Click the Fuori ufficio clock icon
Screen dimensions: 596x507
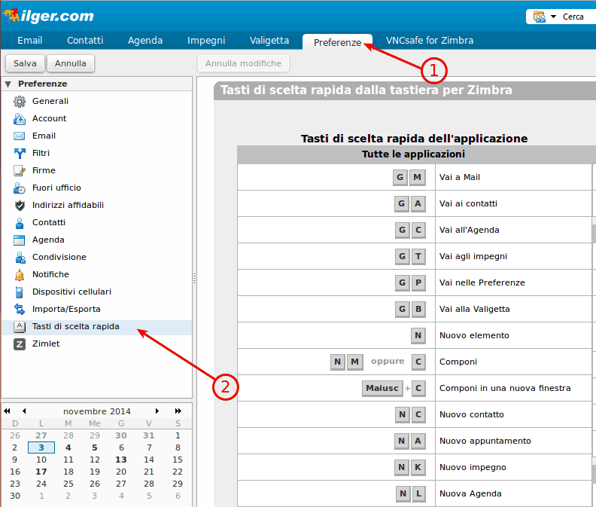(20, 188)
